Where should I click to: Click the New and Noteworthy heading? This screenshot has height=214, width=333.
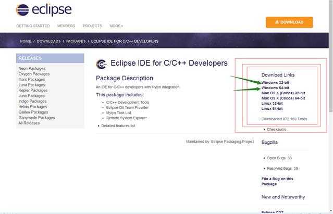click(283, 197)
